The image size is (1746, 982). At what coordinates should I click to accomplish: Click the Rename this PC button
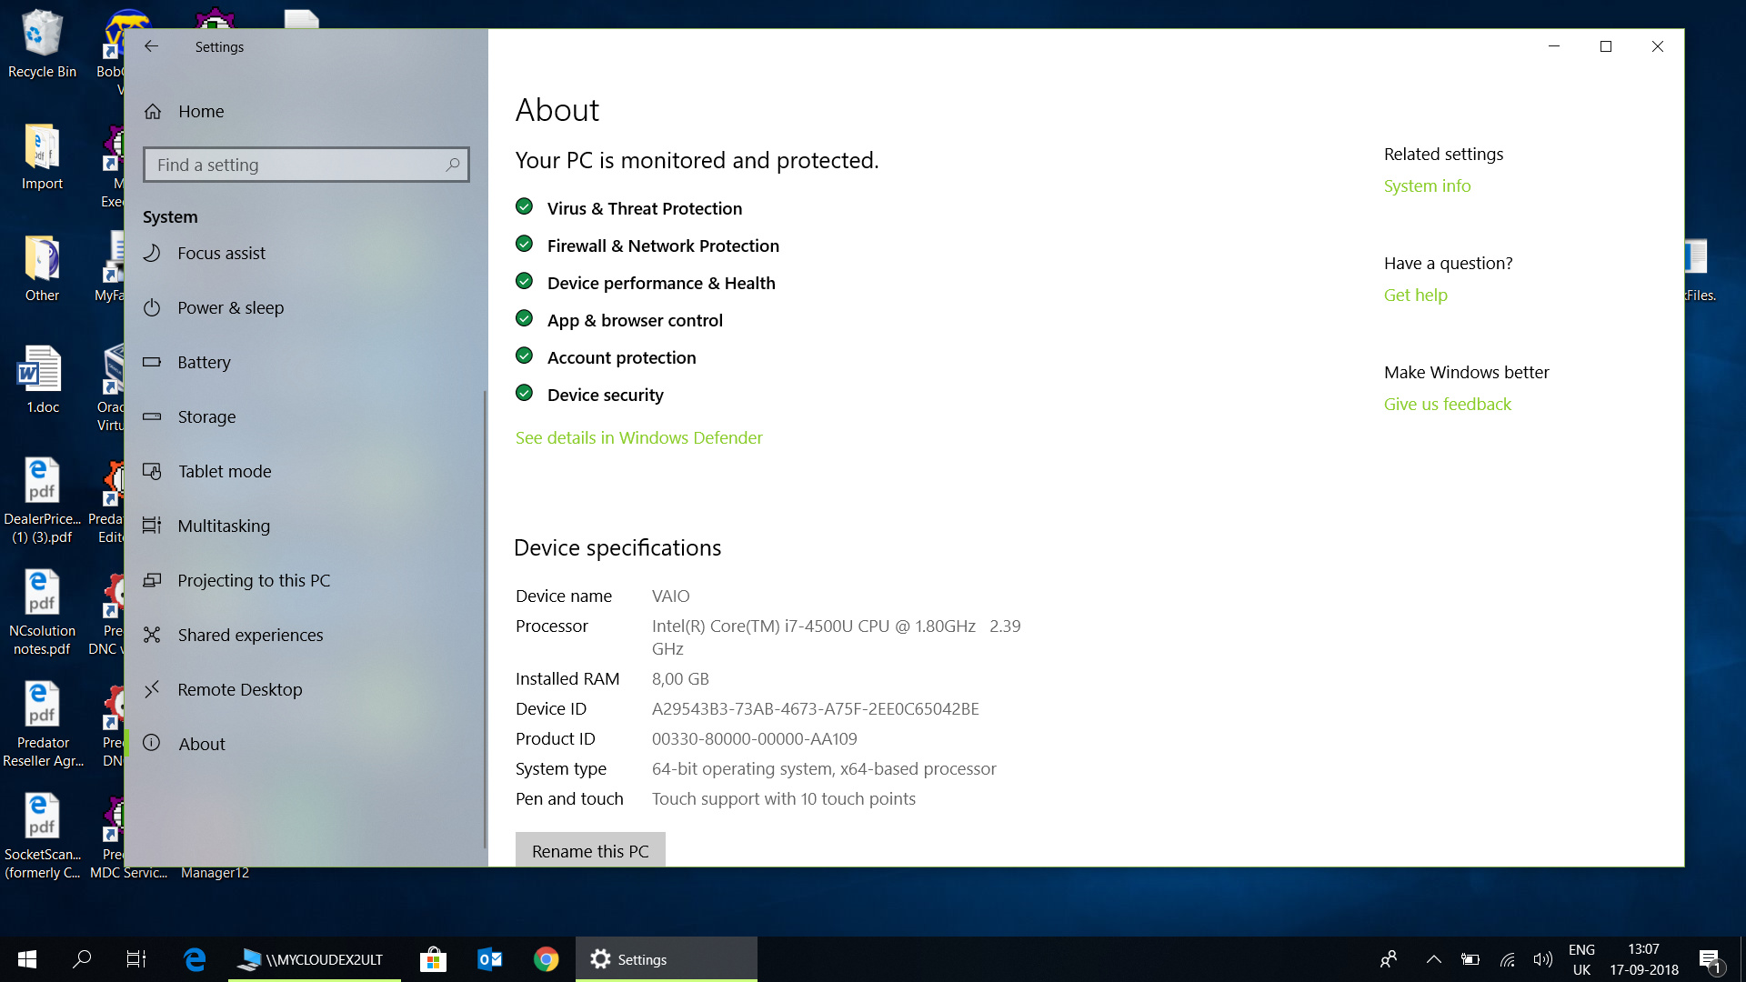[x=590, y=850]
